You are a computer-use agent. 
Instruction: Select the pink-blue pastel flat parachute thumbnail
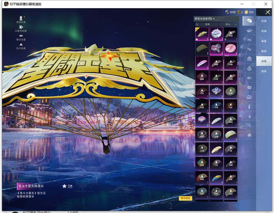[202, 63]
